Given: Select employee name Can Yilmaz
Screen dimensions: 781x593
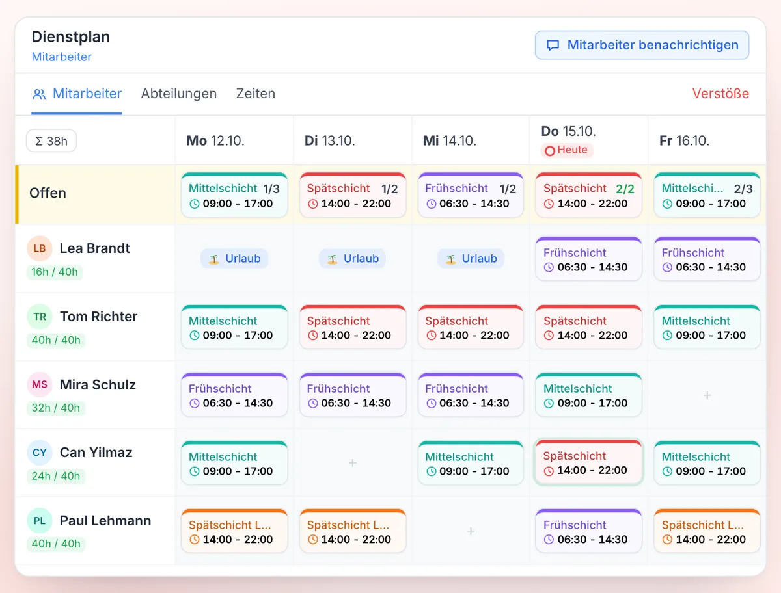Looking at the screenshot, I should tap(96, 453).
